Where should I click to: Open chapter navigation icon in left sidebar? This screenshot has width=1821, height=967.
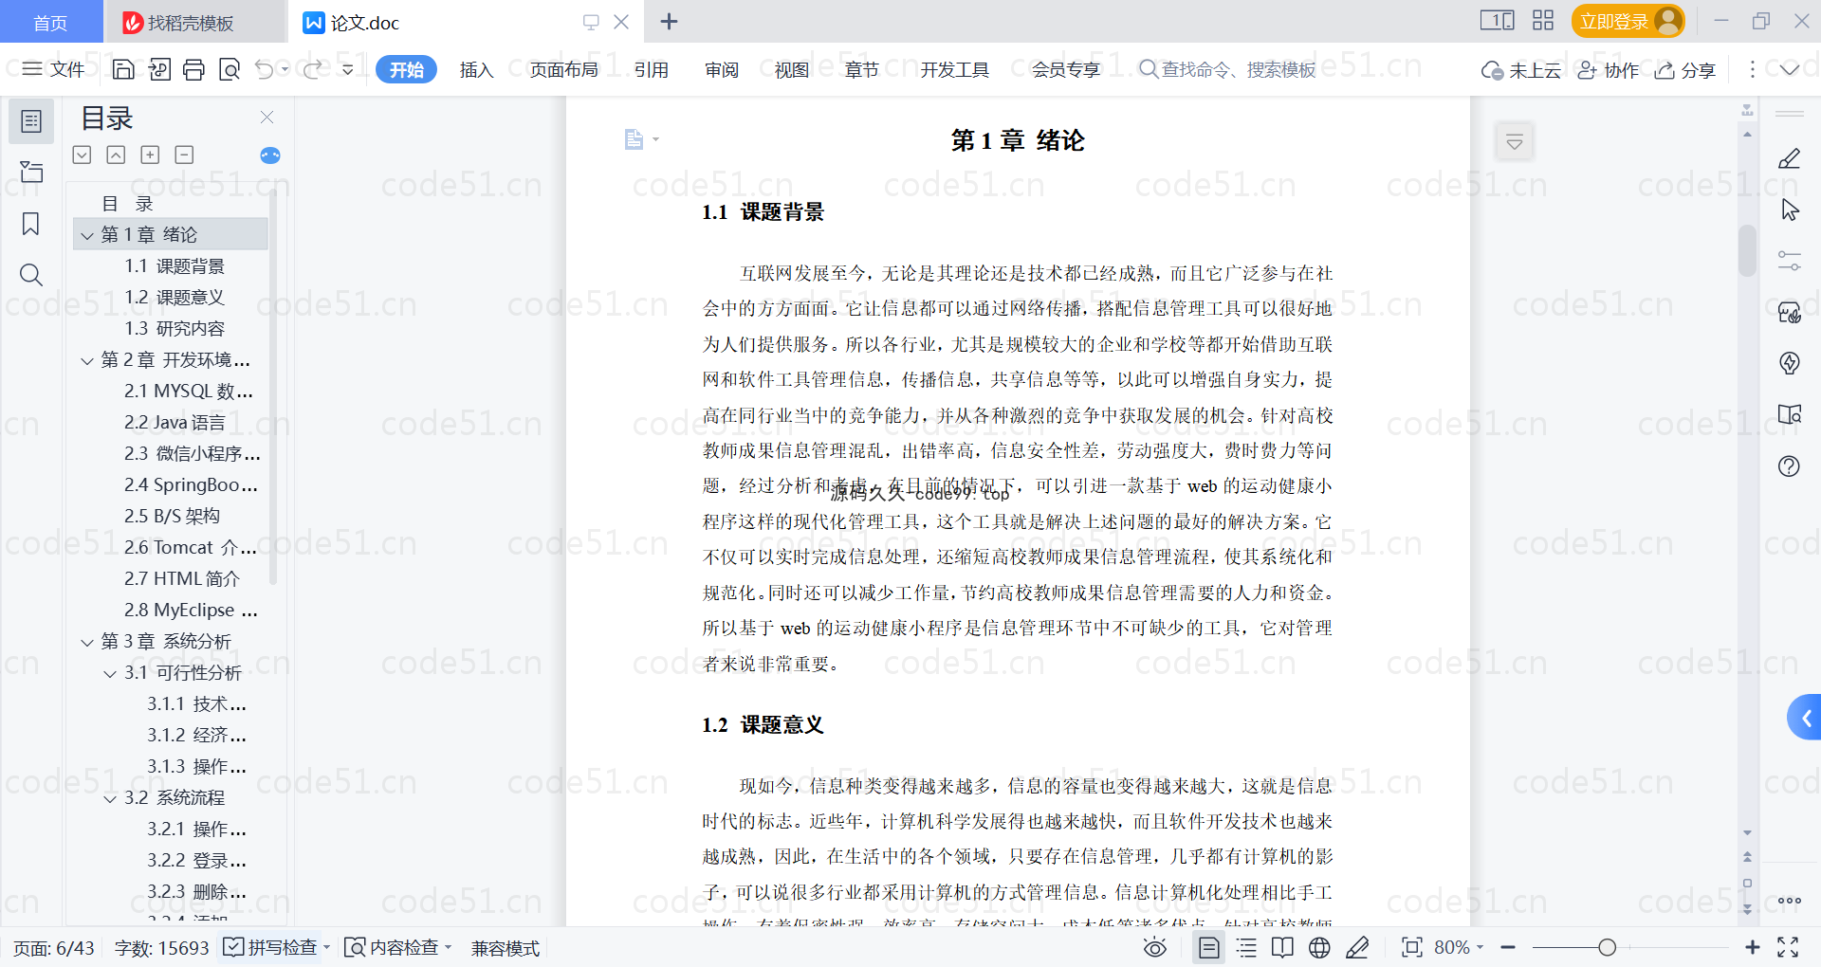(x=31, y=172)
